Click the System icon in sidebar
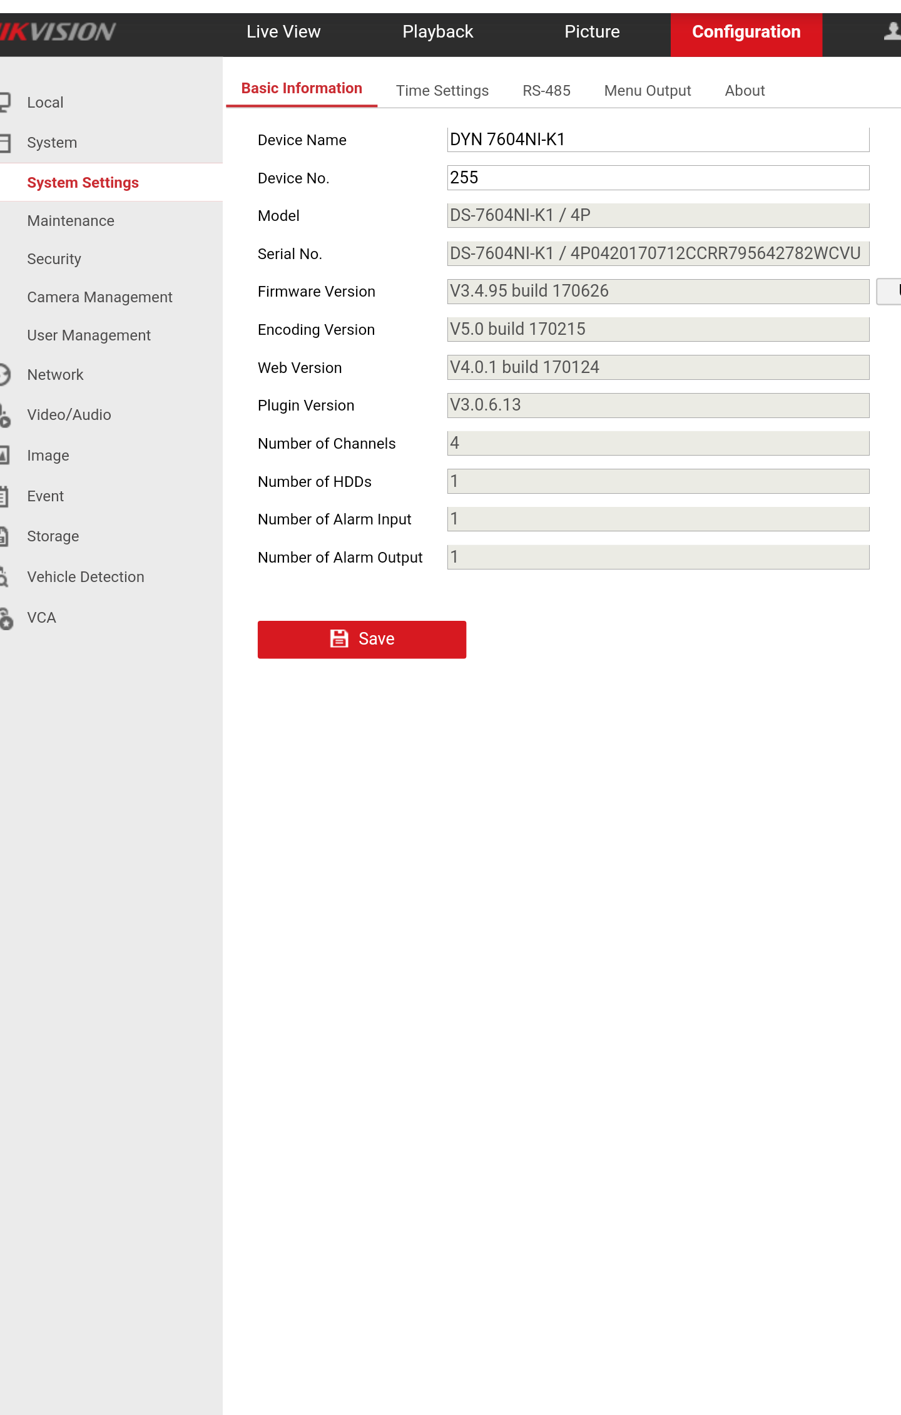Image resolution: width=901 pixels, height=1415 pixels. pyautogui.click(x=5, y=143)
